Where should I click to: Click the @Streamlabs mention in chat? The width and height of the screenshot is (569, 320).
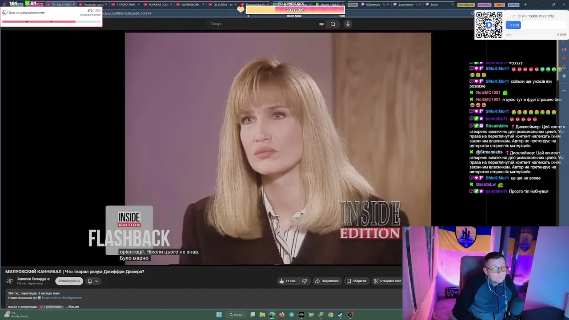point(489,152)
